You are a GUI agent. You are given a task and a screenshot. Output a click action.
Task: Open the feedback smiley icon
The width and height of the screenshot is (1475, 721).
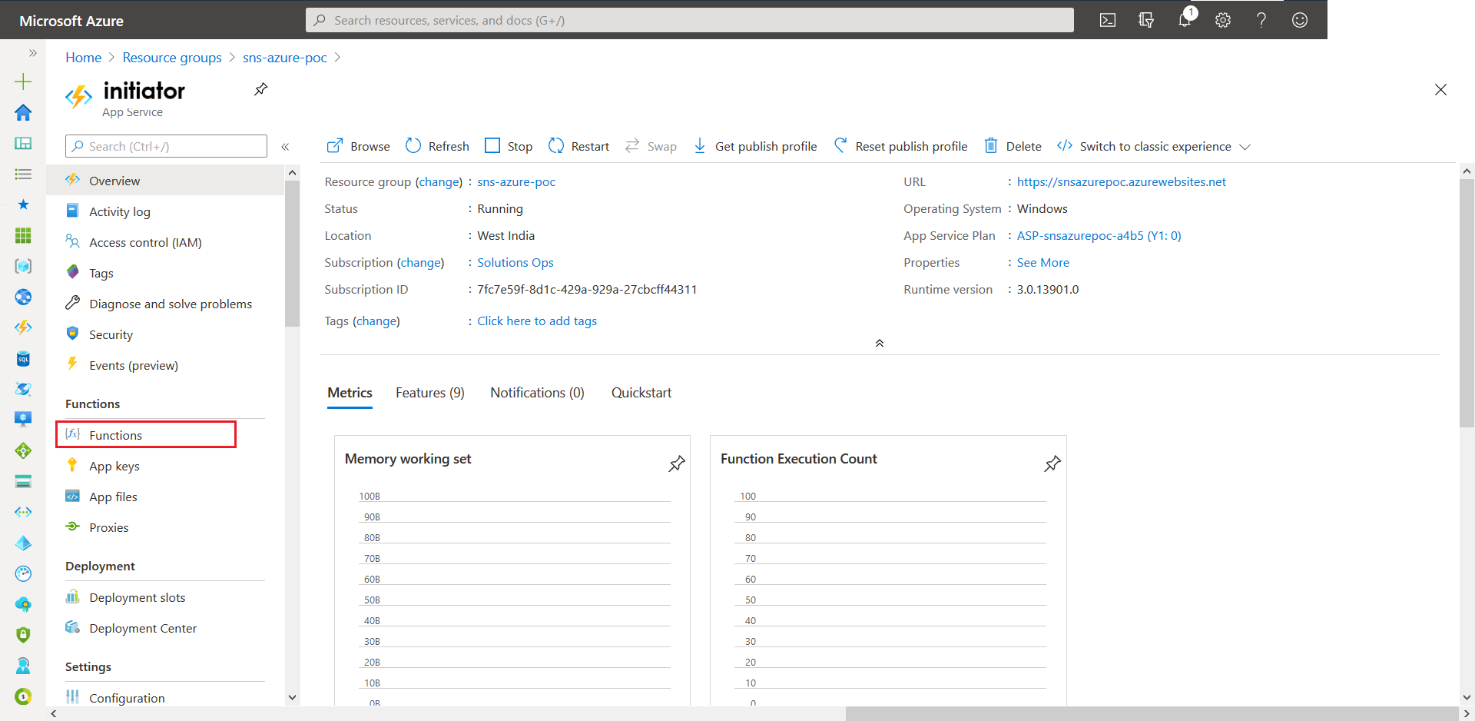(1300, 20)
